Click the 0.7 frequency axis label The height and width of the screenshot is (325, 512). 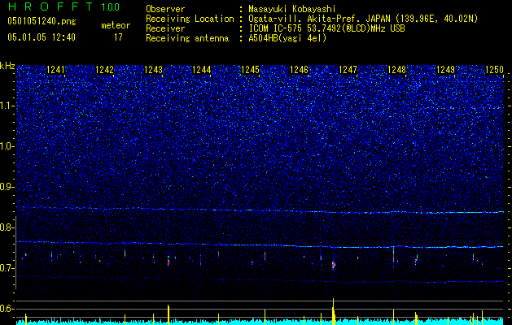point(7,268)
